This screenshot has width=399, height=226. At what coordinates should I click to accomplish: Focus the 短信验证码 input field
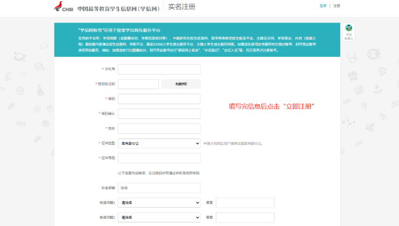coord(138,84)
